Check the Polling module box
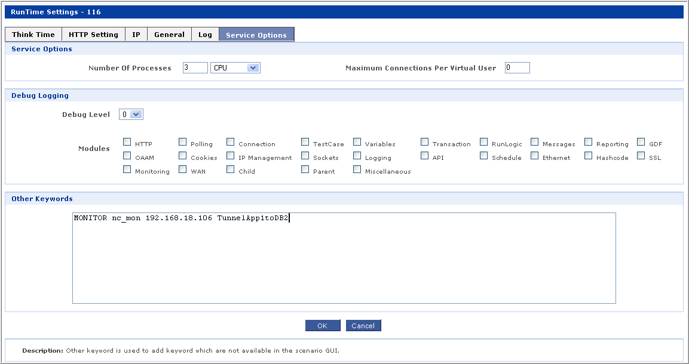The width and height of the screenshot is (689, 364). [183, 143]
